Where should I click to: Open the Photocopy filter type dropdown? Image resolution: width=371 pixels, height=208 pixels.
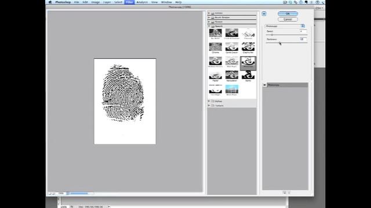tap(285, 26)
